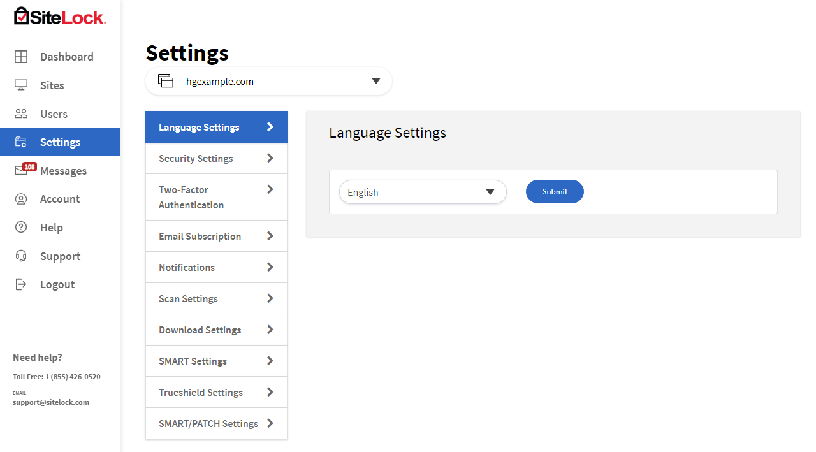
Task: Click chevron next to Language Settings
Action: pyautogui.click(x=270, y=126)
